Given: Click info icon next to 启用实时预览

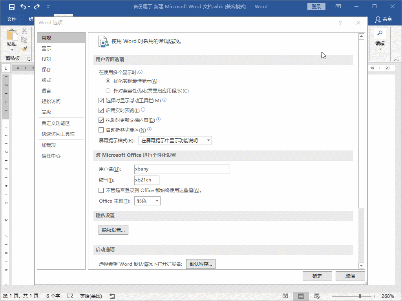Looking at the screenshot, I should 143,110.
